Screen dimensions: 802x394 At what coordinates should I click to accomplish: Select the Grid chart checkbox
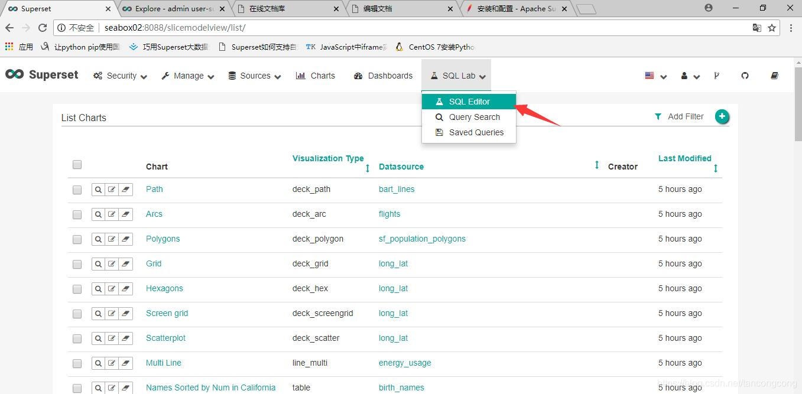tap(77, 264)
